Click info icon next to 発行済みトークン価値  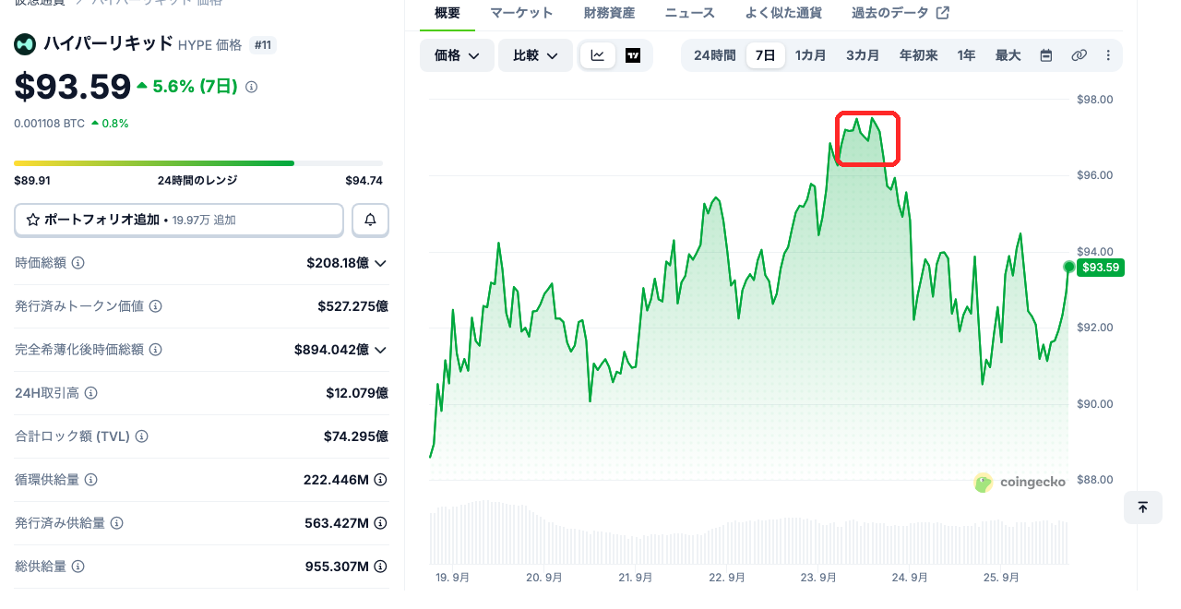155,306
